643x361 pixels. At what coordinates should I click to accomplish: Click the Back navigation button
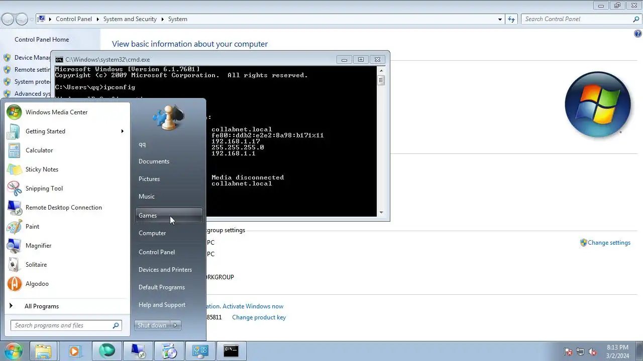pos(8,19)
